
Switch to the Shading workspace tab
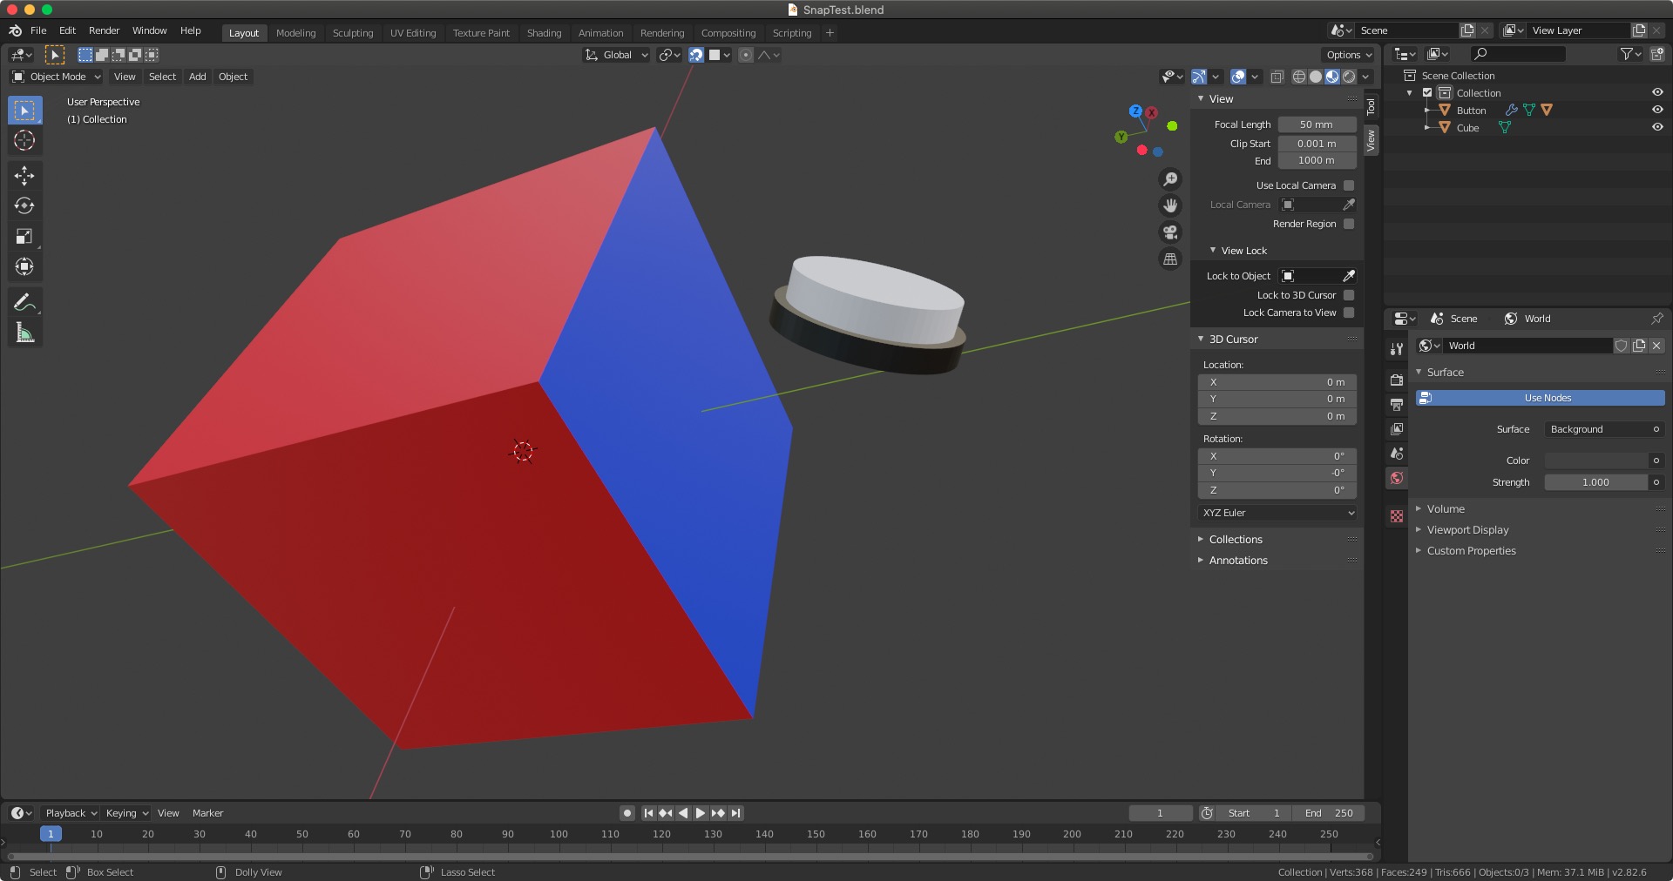(x=544, y=32)
